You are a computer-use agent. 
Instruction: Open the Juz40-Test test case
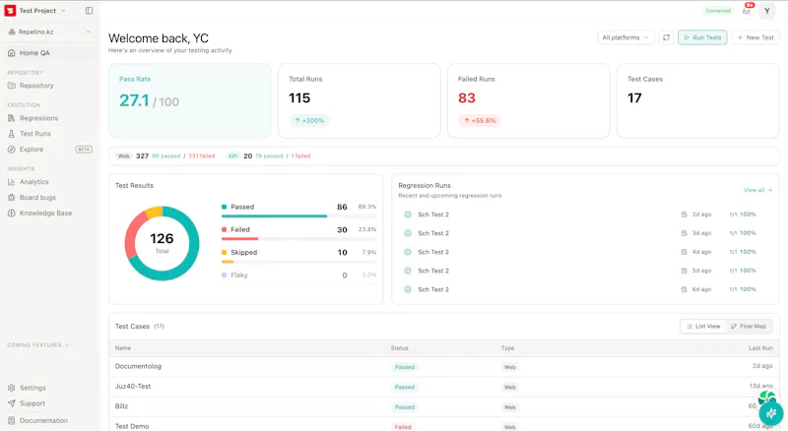click(444, 387)
